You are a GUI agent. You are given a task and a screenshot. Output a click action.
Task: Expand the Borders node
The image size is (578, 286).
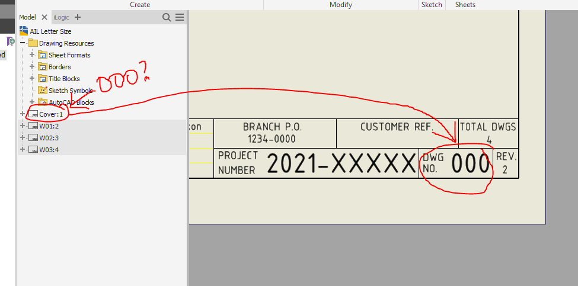[x=33, y=67]
